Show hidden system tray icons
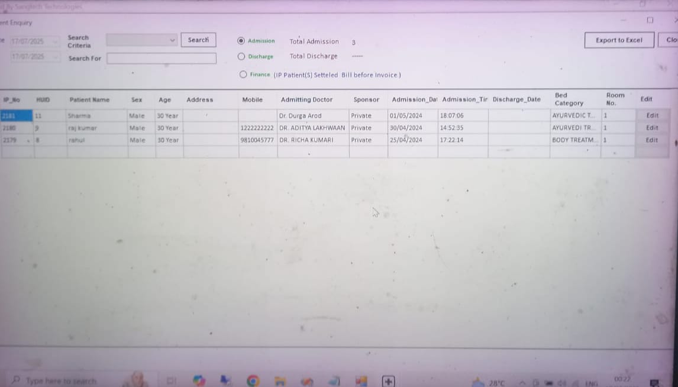 [522, 383]
